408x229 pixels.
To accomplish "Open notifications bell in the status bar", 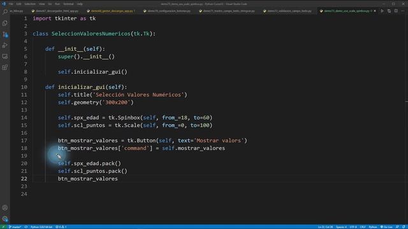I will click(404, 227).
